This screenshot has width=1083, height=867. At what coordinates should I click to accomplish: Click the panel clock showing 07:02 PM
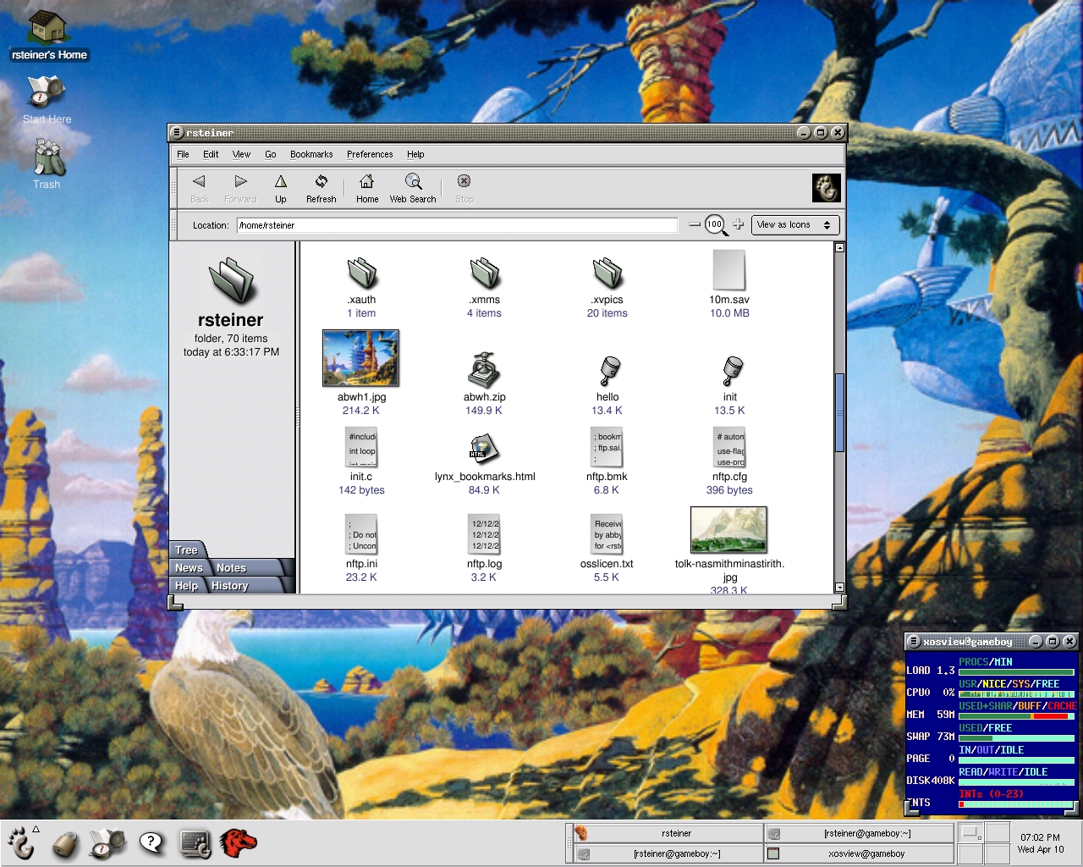(1040, 843)
